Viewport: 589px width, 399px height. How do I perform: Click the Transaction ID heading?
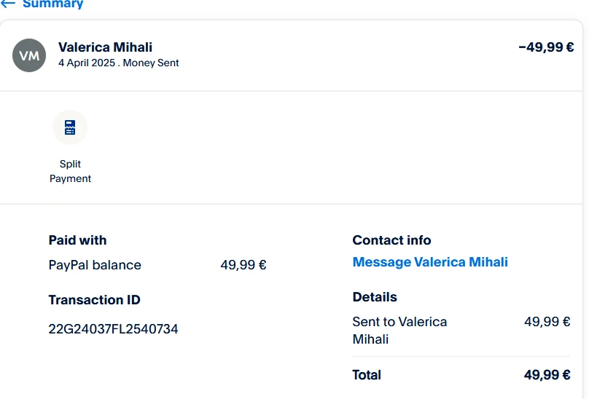click(94, 300)
